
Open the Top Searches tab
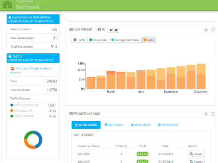[x=168, y=125]
